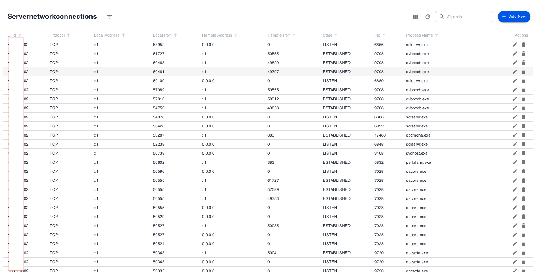Screen dimensions: 541x272
Task: Sort by the Pid column header
Action: coord(377,35)
